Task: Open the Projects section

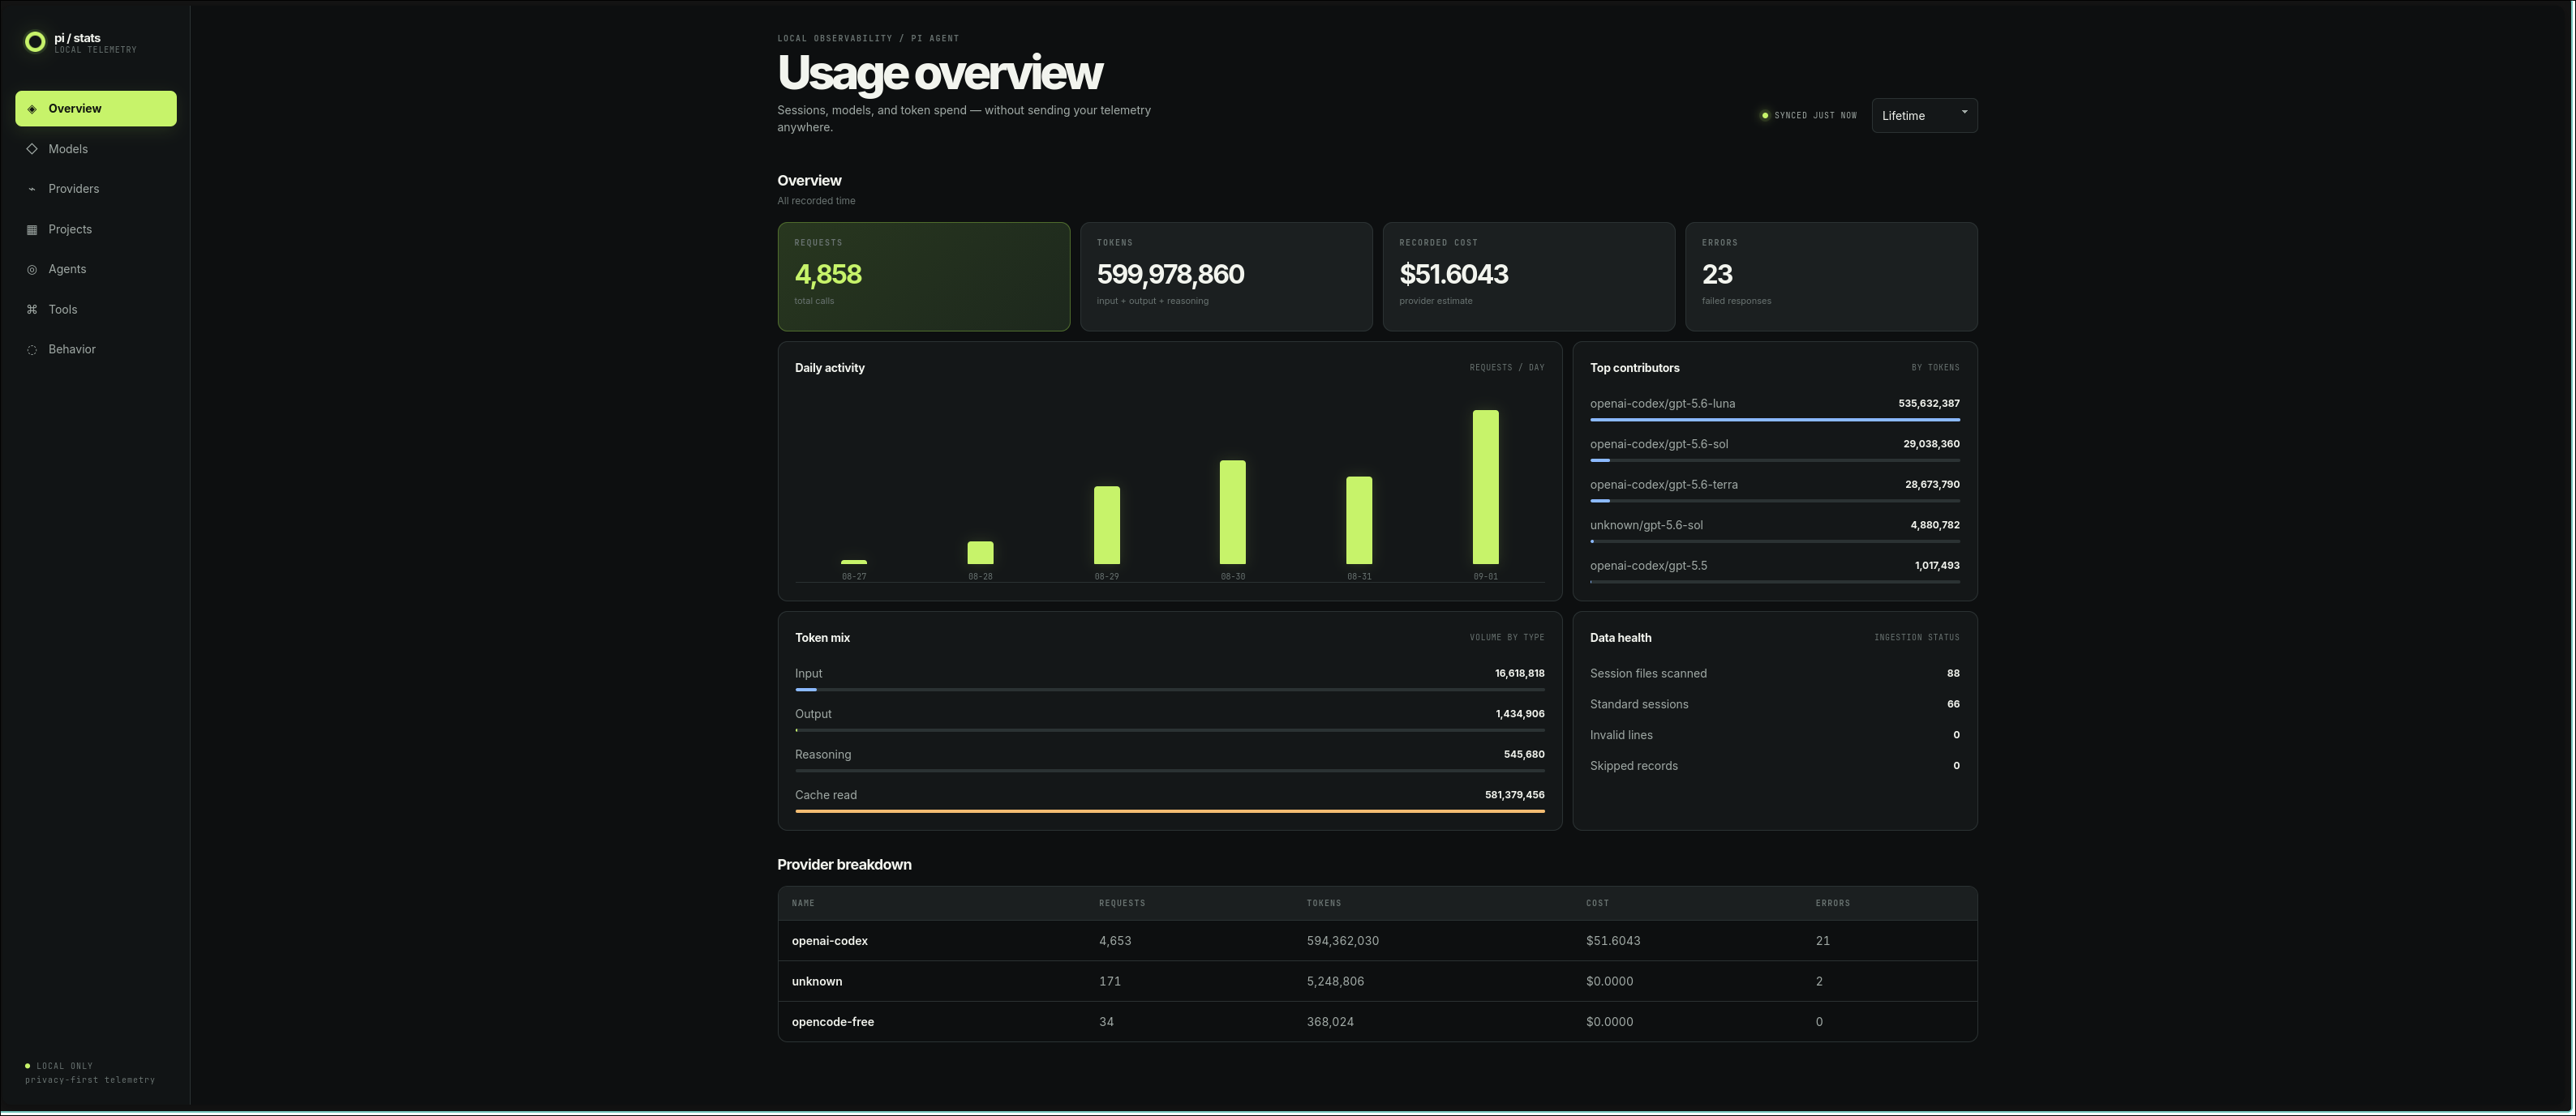Action: coord(96,230)
